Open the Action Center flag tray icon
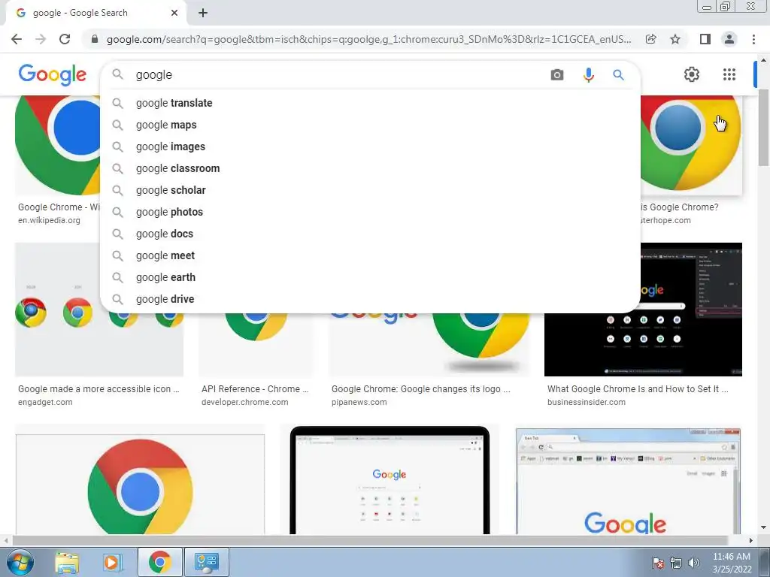Screen dimensions: 770x577 658,563
